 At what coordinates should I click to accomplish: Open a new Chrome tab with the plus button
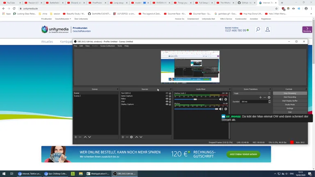[x=282, y=3]
